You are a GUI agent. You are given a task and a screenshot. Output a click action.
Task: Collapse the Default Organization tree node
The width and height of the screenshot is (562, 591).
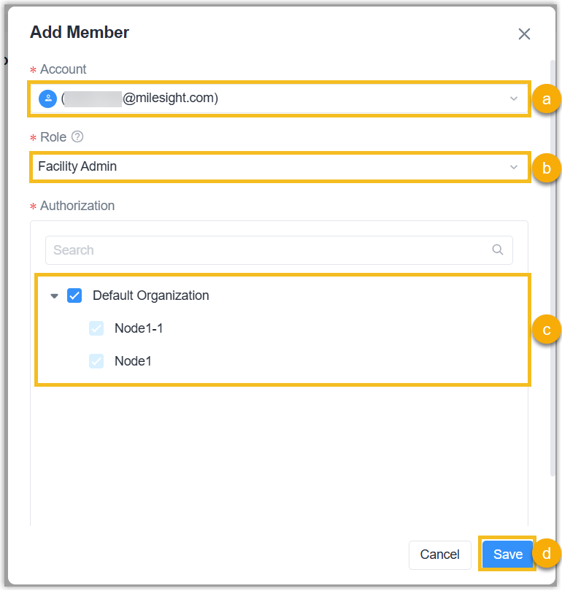point(54,296)
